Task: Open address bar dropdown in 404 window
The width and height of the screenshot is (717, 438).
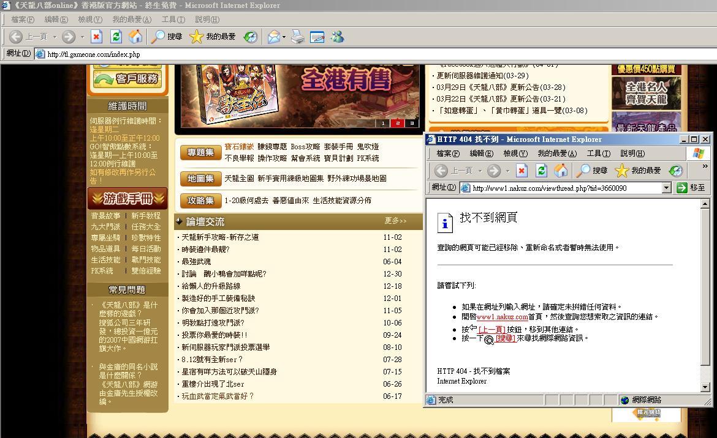Action: (x=667, y=188)
